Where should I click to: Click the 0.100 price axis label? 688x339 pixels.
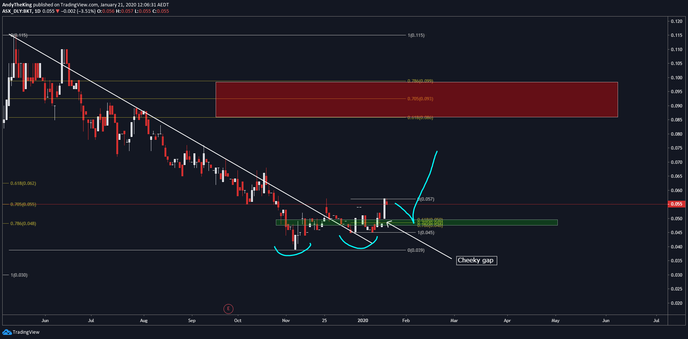pos(676,78)
